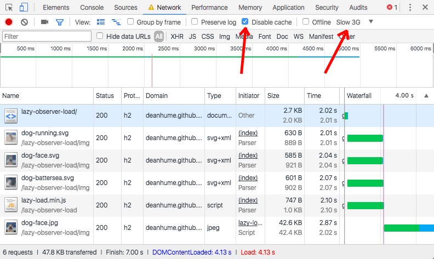The image size is (434, 259).
Task: Open (index) initiator link for dog-running.svg
Action: pyautogui.click(x=248, y=133)
